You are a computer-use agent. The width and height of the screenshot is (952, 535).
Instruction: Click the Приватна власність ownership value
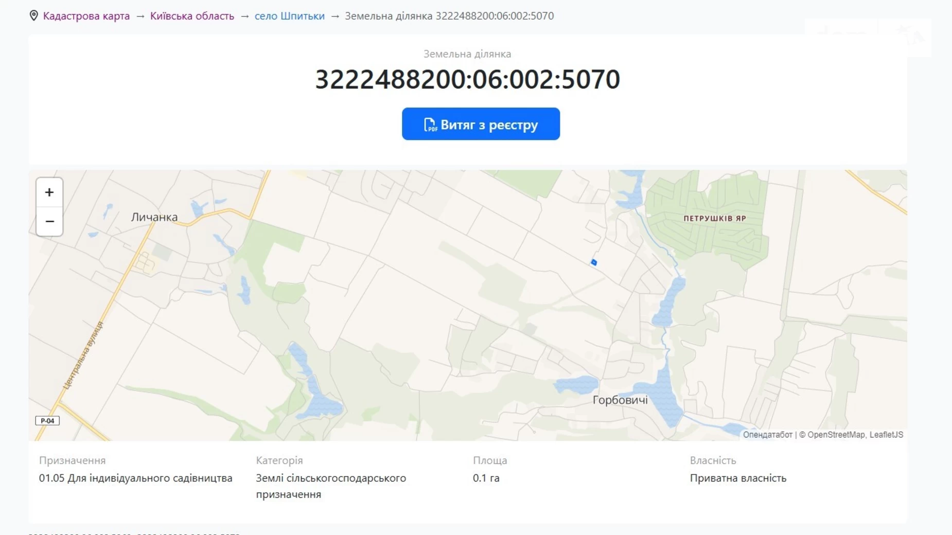pyautogui.click(x=738, y=478)
